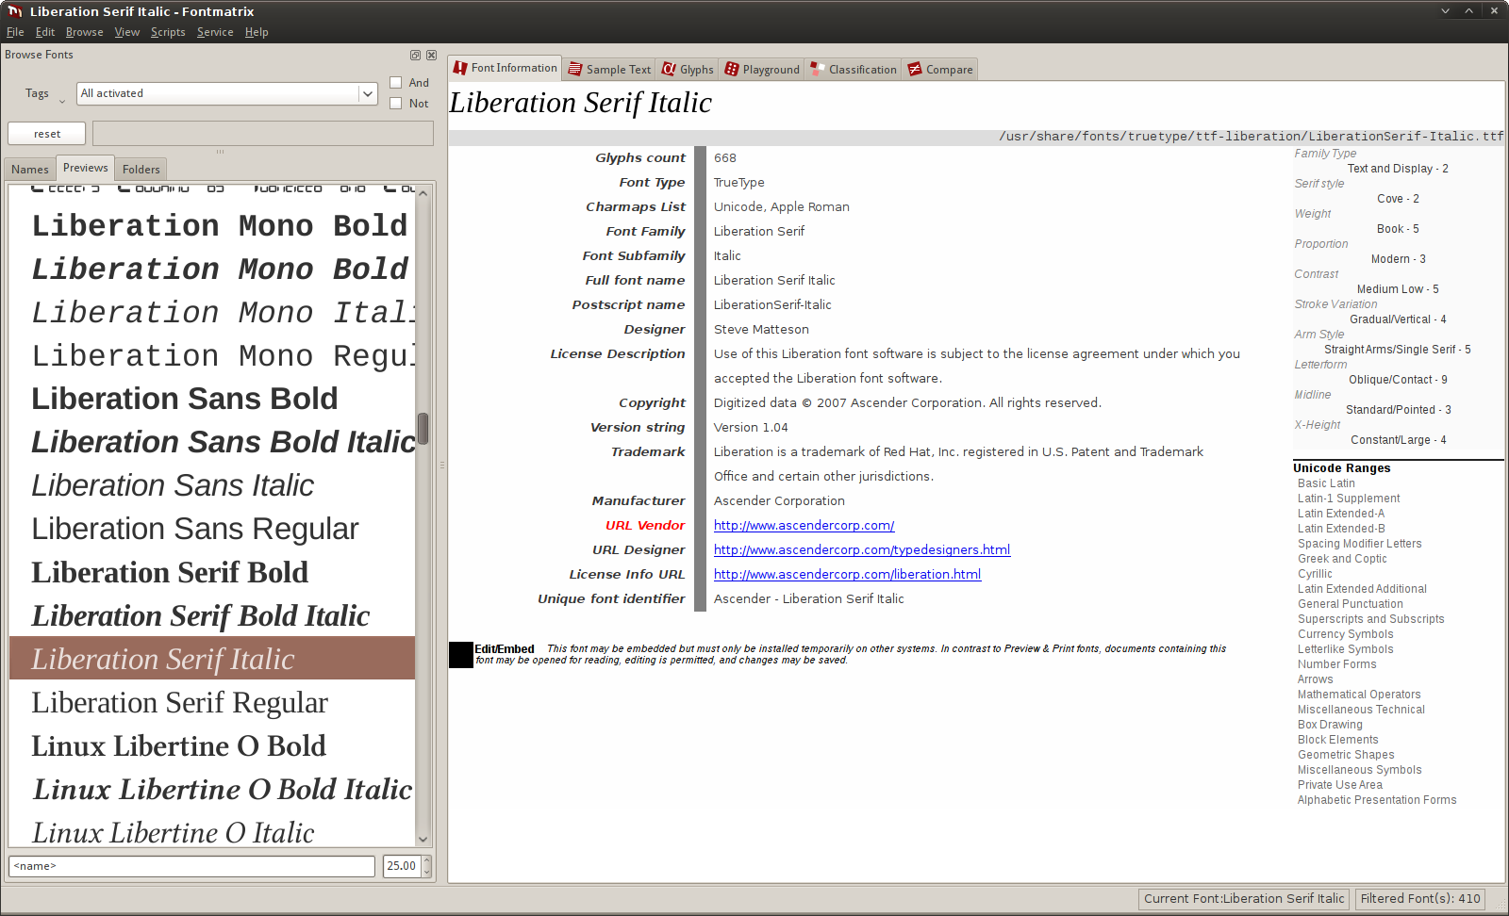This screenshot has height=916, width=1509.
Task: Select Linux Libertine O Italic preview
Action: (212, 829)
